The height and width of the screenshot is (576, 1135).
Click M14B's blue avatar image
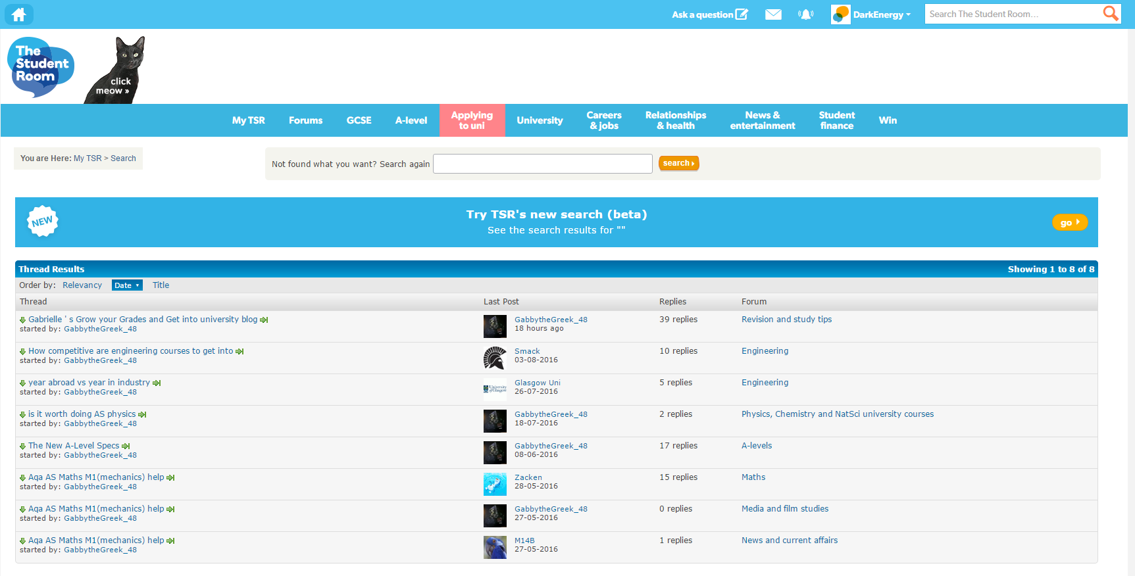point(495,547)
